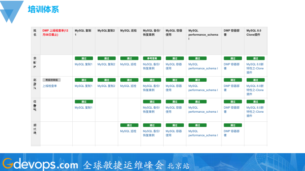The image size is (305, 171).
Task: Open MySQL 容器使用 link in 胡 row
Action: click(x=174, y=133)
